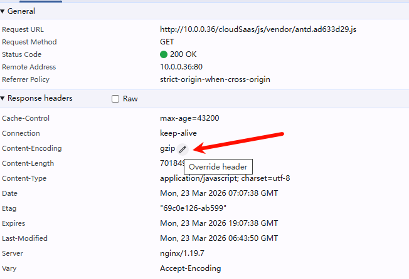Click strict-origin-when-cross-origin value

(215, 79)
